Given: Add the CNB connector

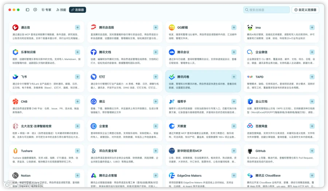Looking at the screenshot, I should pos(77,102).
